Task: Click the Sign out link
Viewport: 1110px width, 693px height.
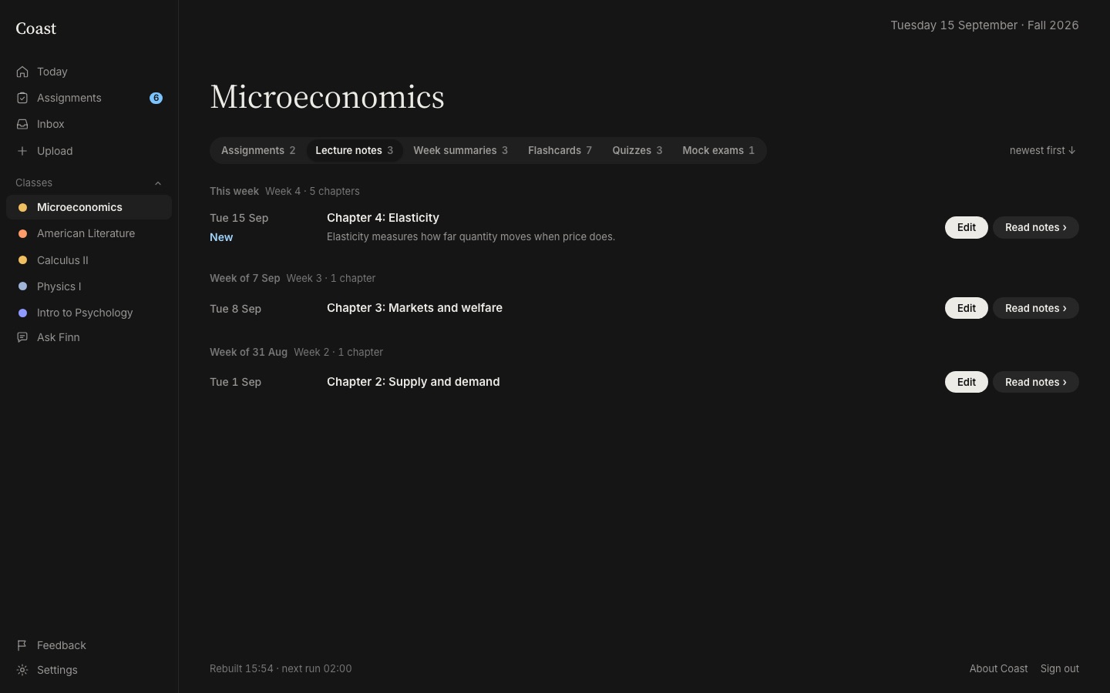Action: pyautogui.click(x=1059, y=668)
